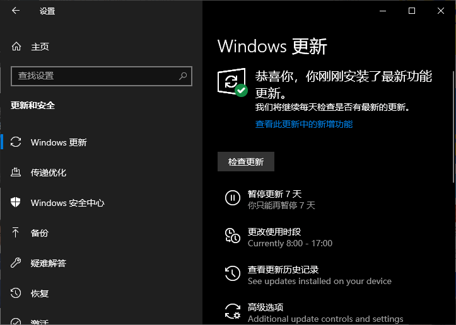This screenshot has height=325, width=456.
Task: Click the Windows 更新 page title
Action: point(272,47)
